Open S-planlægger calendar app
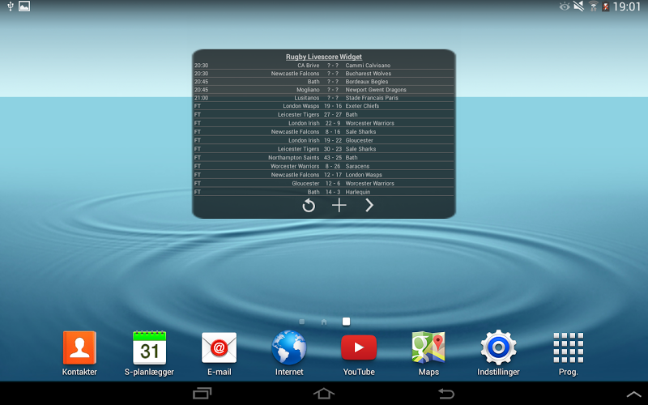648x405 pixels. 149,353
